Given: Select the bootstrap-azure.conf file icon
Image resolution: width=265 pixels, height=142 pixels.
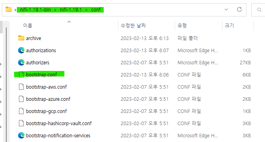Looking at the screenshot, I should click(21, 99).
